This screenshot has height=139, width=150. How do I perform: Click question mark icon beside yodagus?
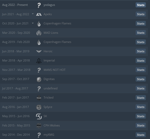[x=39, y=5]
